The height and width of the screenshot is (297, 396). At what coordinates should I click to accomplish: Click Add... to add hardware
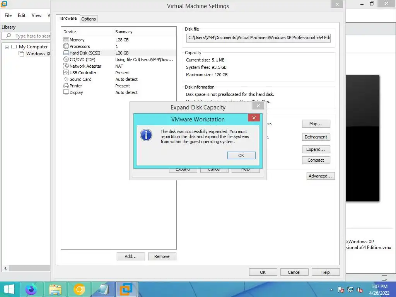(x=131, y=256)
